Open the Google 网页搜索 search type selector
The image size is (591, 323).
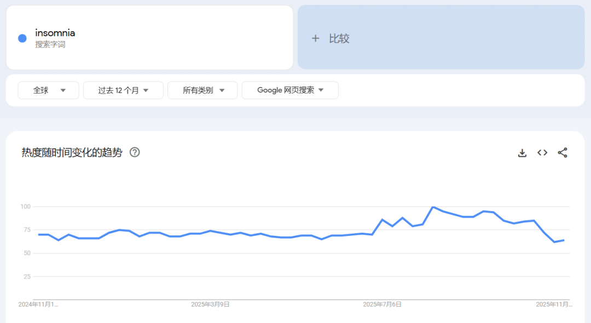[x=289, y=90]
